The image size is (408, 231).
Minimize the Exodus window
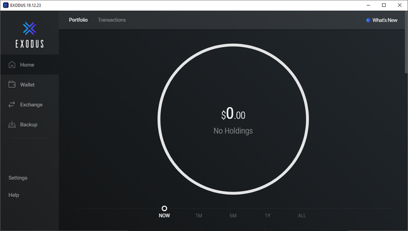[368, 5]
